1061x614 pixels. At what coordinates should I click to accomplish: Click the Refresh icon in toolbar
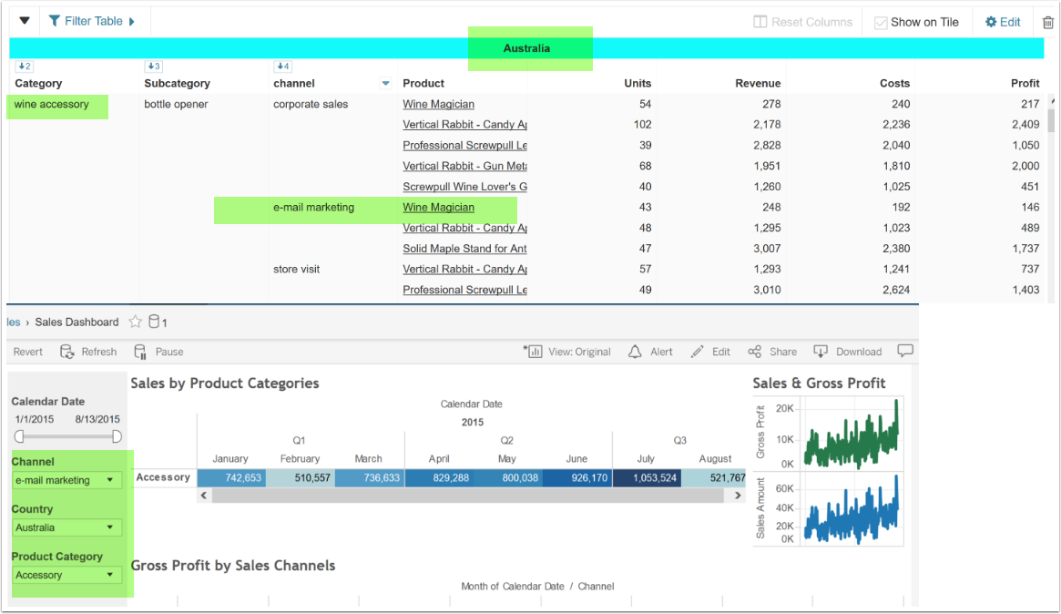tap(67, 352)
